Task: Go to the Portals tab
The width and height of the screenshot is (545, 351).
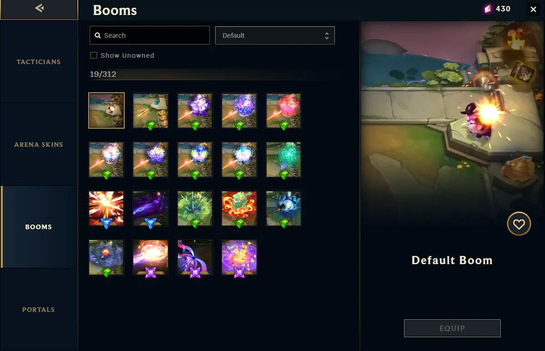Action: point(39,310)
